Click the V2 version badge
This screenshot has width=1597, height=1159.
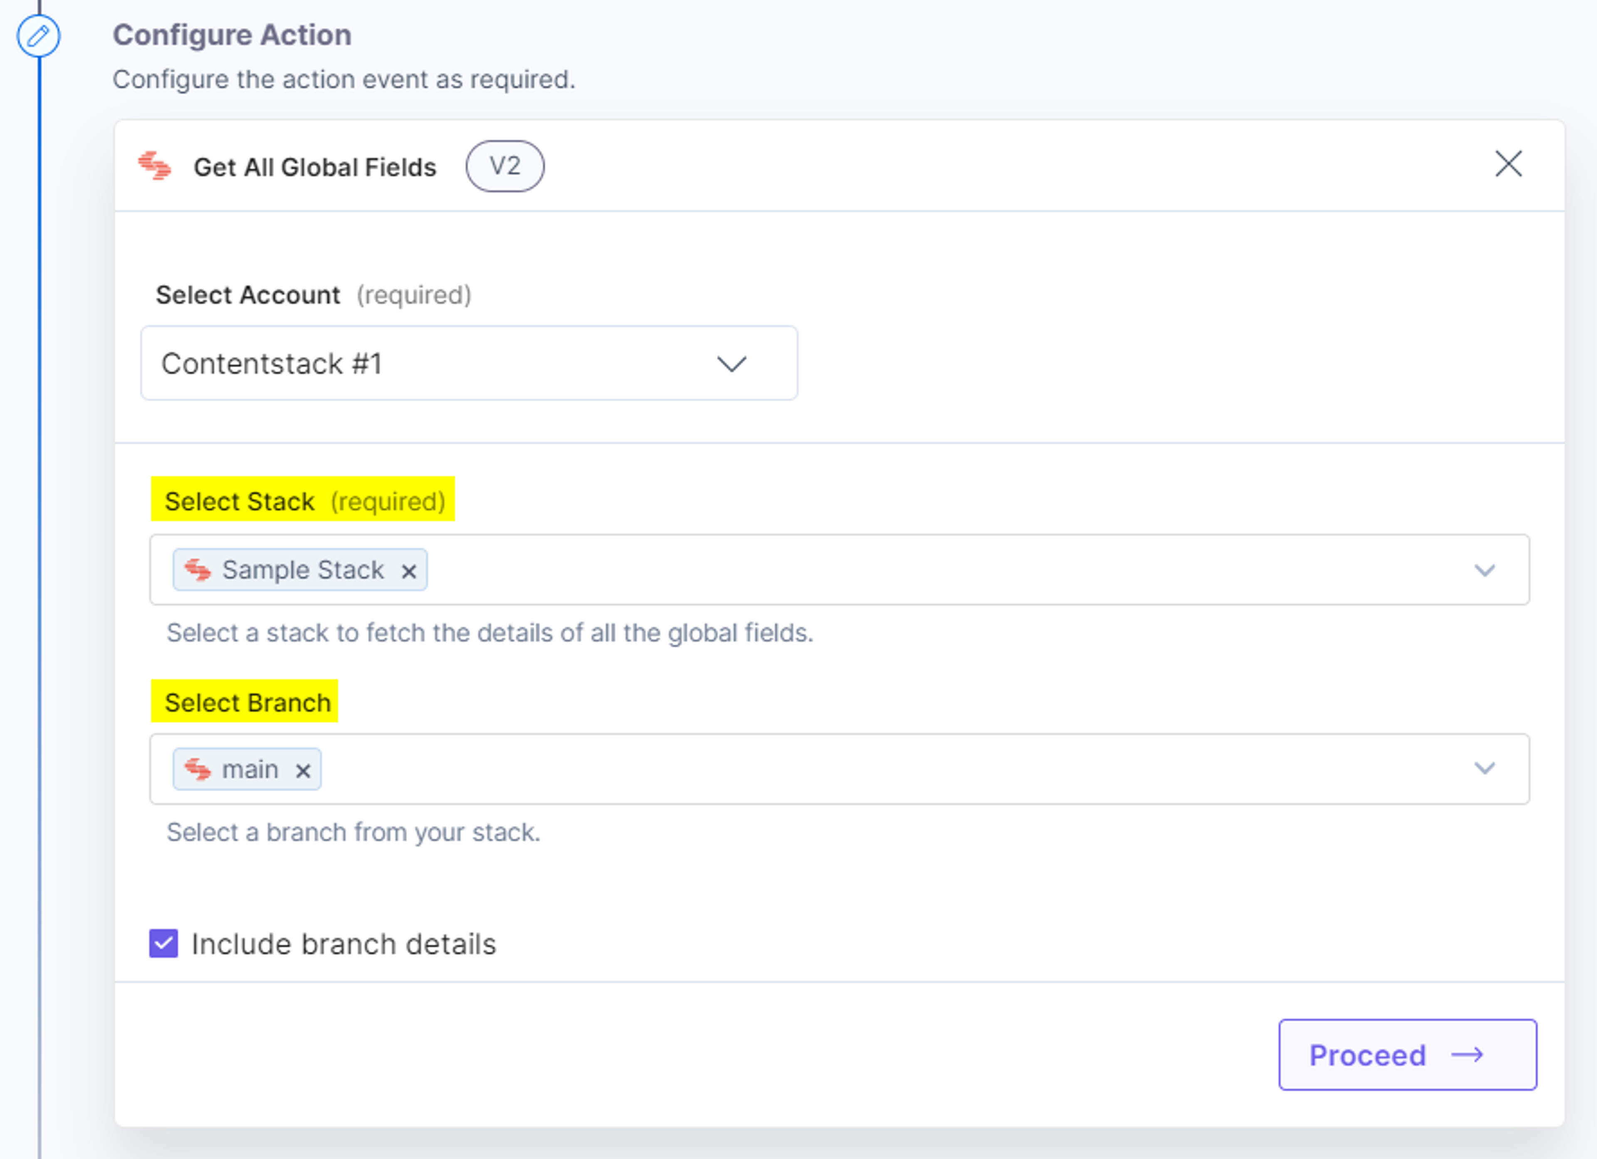(x=505, y=166)
